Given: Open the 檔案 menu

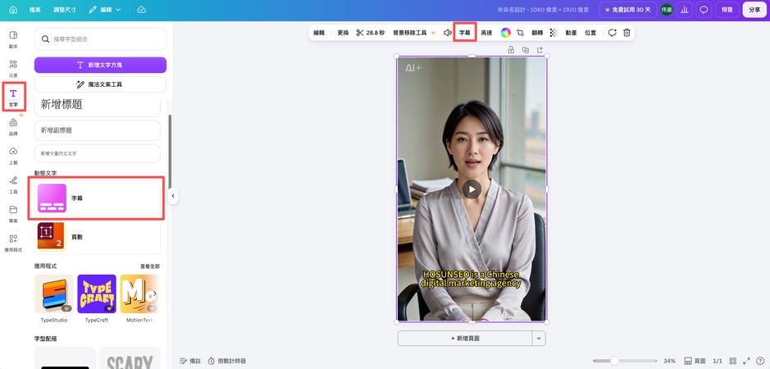Looking at the screenshot, I should (35, 10).
